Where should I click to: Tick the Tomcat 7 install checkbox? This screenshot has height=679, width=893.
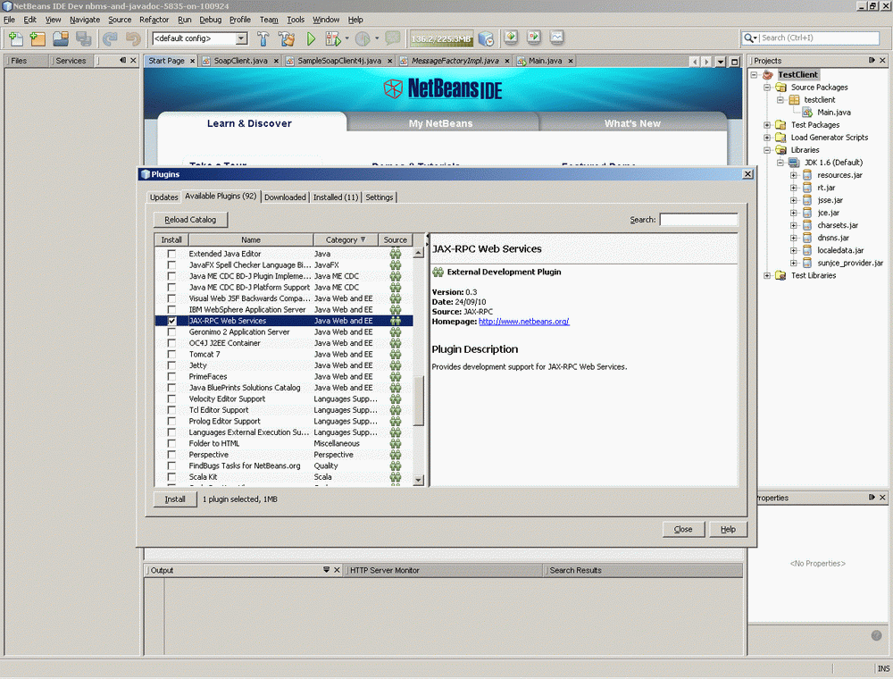pyautogui.click(x=171, y=355)
